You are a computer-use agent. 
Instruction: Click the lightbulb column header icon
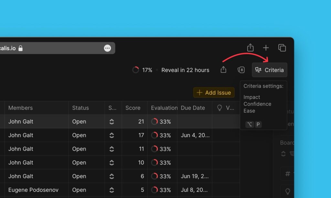pos(219,108)
